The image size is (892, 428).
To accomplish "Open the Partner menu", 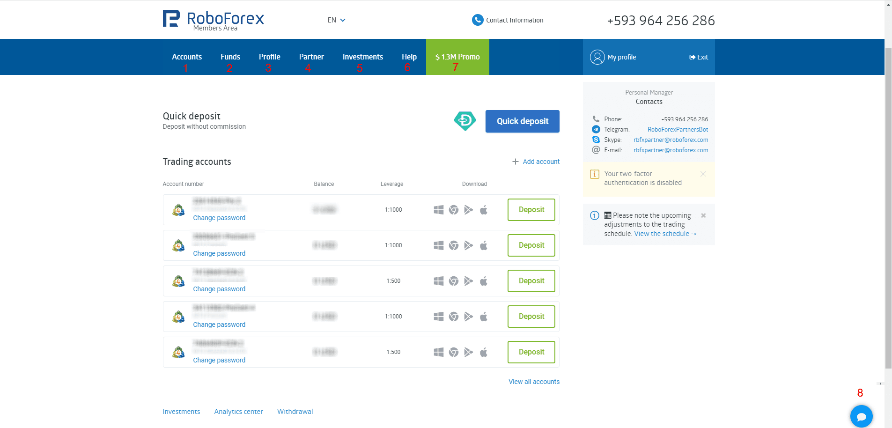I will click(311, 57).
